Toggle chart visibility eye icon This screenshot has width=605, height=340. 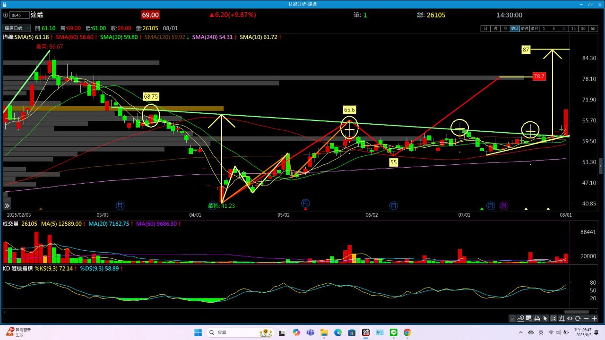point(570,318)
